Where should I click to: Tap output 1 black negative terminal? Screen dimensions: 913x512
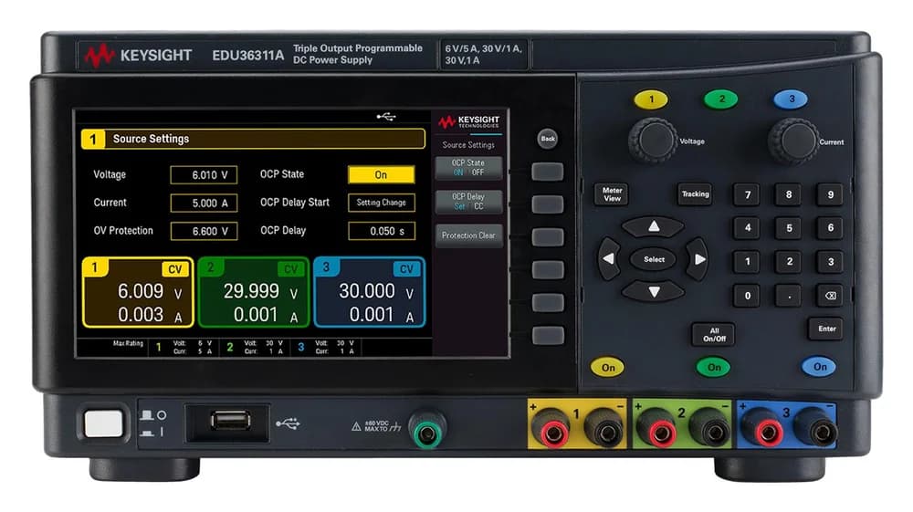[604, 431]
